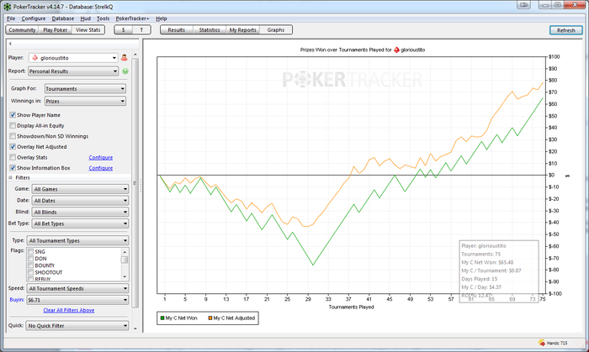The image size is (589, 352).
Task: Open the Game All Games dropdown
Action: (80, 189)
